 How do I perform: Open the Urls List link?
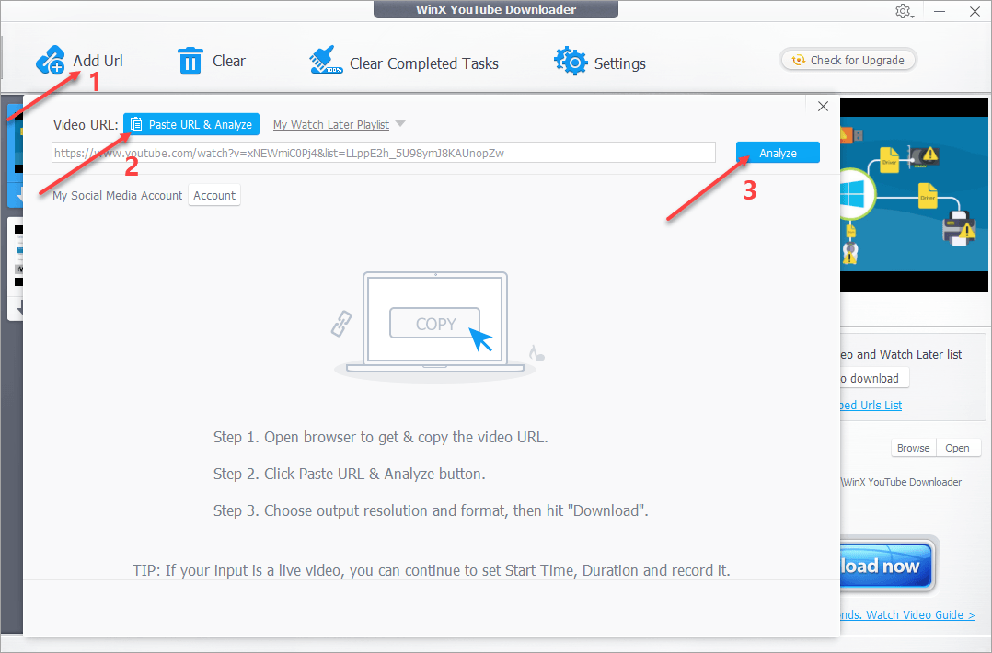click(871, 406)
